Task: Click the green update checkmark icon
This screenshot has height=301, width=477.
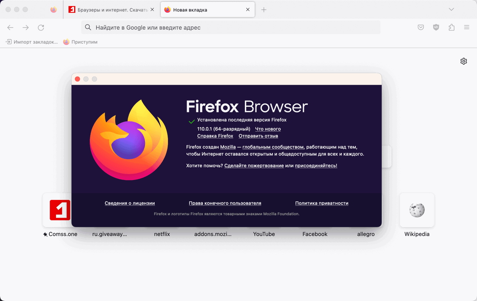Action: (192, 121)
